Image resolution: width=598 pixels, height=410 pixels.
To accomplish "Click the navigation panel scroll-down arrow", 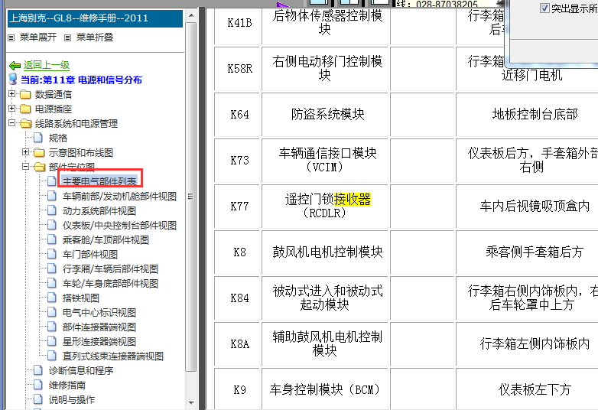I will (x=191, y=403).
